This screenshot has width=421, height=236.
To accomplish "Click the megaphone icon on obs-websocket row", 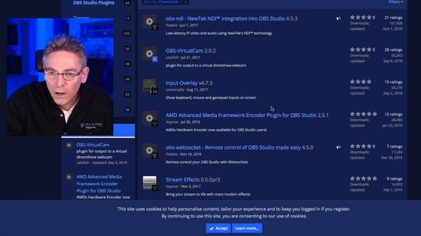I will click(x=338, y=147).
